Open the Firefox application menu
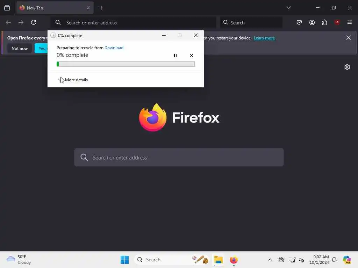The height and width of the screenshot is (268, 358). [x=349, y=22]
